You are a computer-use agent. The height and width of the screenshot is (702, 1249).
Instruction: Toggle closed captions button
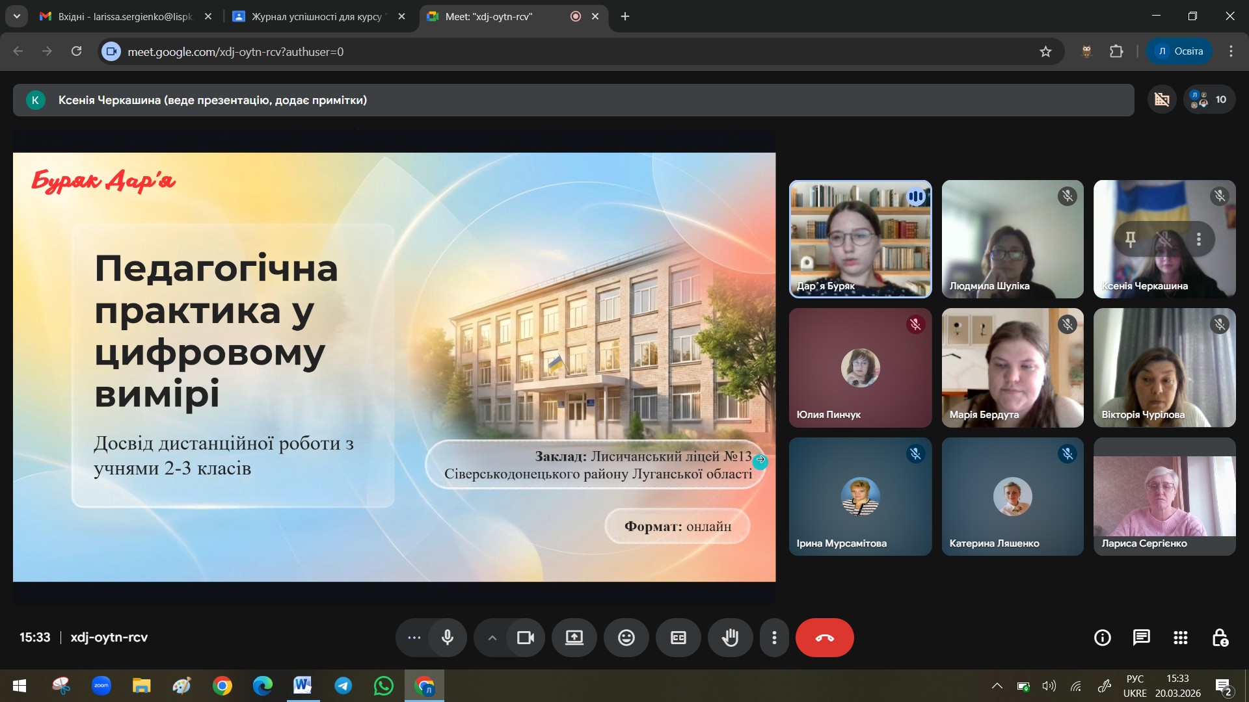(x=678, y=638)
